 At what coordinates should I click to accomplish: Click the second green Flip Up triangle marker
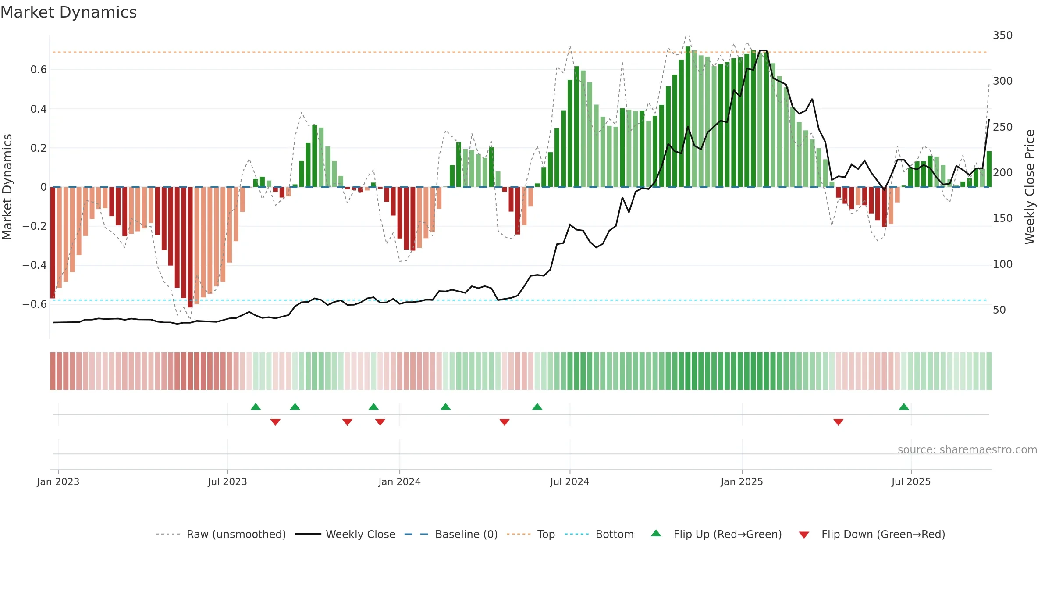click(x=295, y=407)
